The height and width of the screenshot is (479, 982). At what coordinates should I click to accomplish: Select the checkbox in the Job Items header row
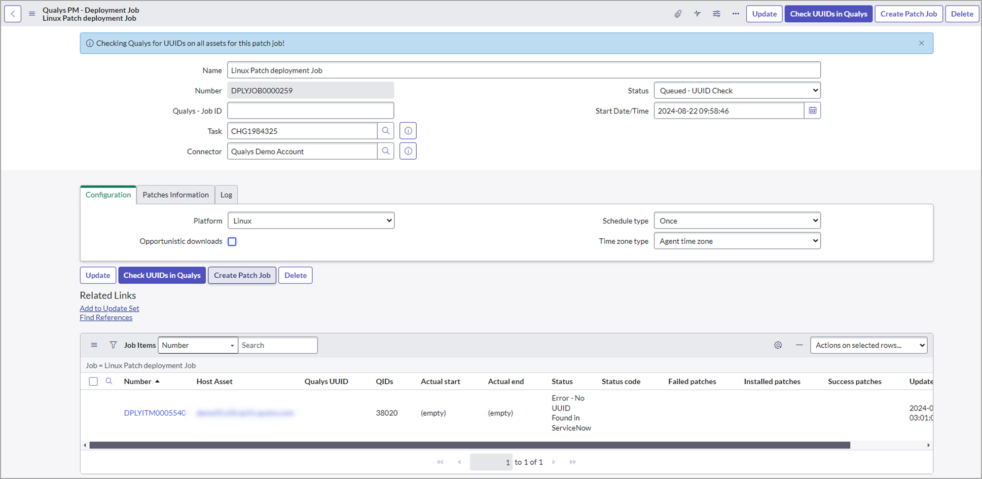point(93,381)
